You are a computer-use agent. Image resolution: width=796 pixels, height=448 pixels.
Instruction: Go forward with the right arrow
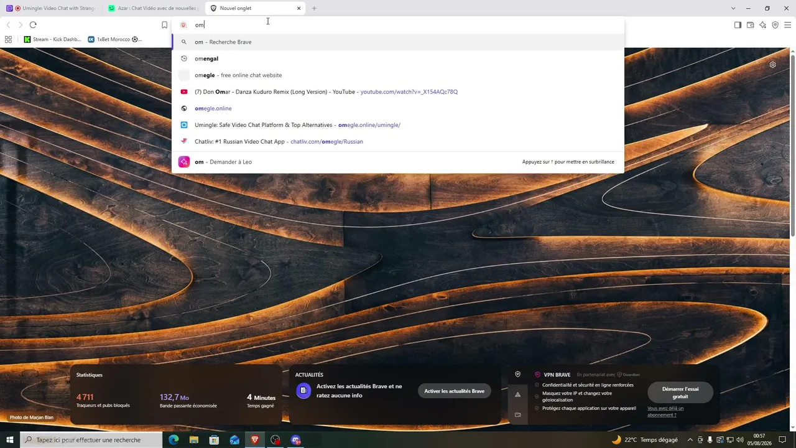21,25
